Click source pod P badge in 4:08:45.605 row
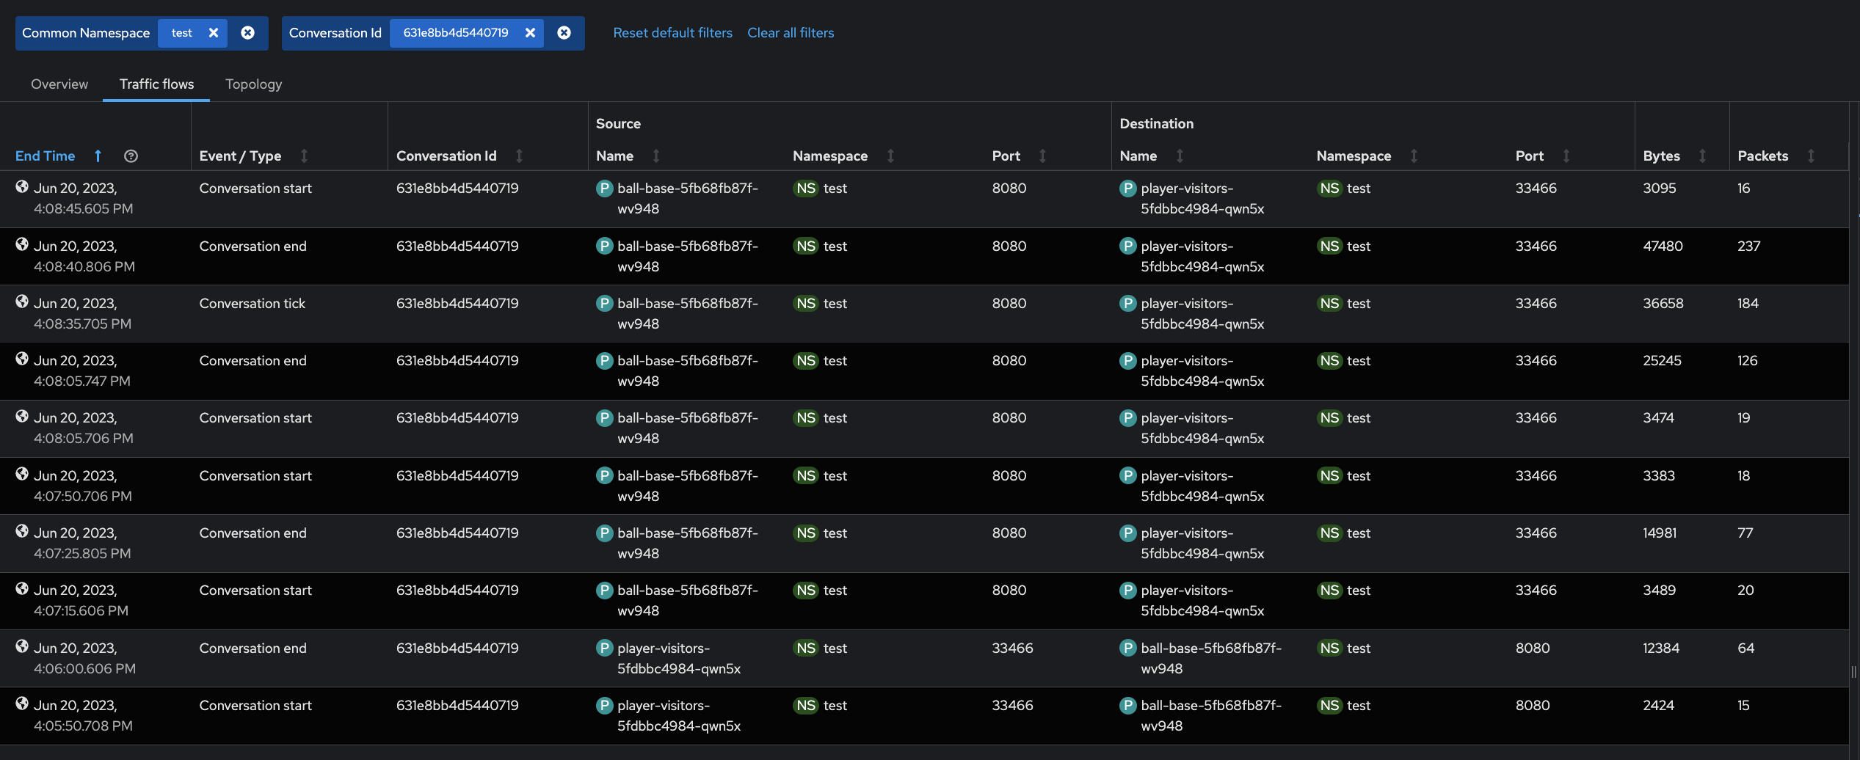Viewport: 1860px width, 760px height. click(x=604, y=189)
